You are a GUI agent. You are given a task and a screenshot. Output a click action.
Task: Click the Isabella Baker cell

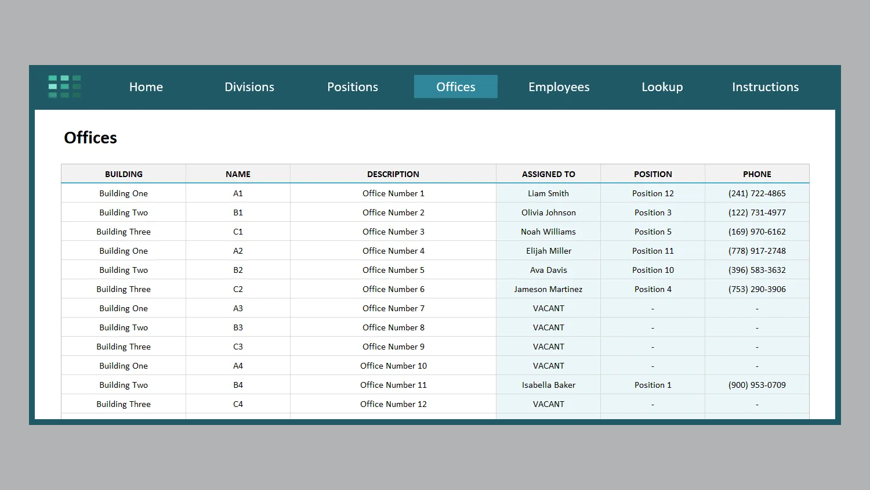(x=549, y=385)
